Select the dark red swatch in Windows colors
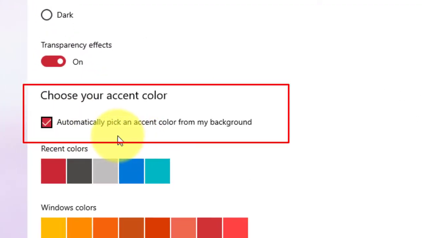This screenshot has width=422, height=238. coord(209,227)
